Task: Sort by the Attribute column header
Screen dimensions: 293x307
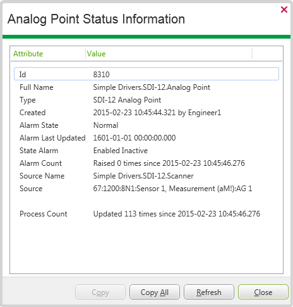Action: tap(48, 54)
